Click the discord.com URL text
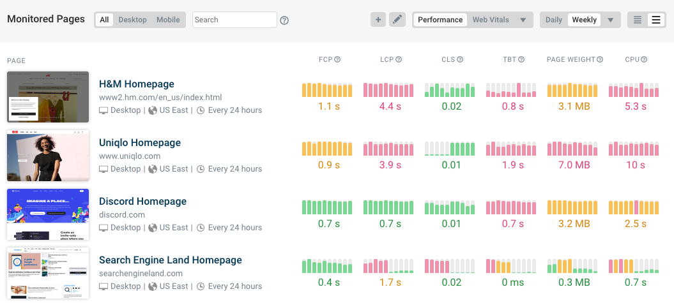674x303 pixels. pyautogui.click(x=122, y=215)
